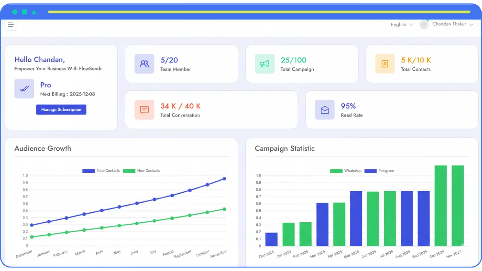Open the English language dropdown

(x=402, y=25)
